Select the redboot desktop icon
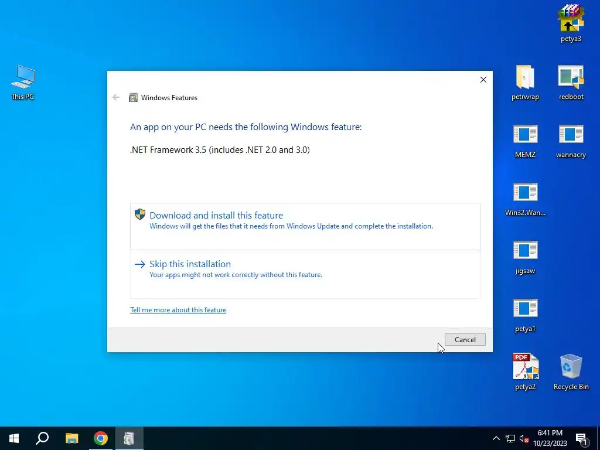Viewport: 600px width, 450px height. [571, 82]
